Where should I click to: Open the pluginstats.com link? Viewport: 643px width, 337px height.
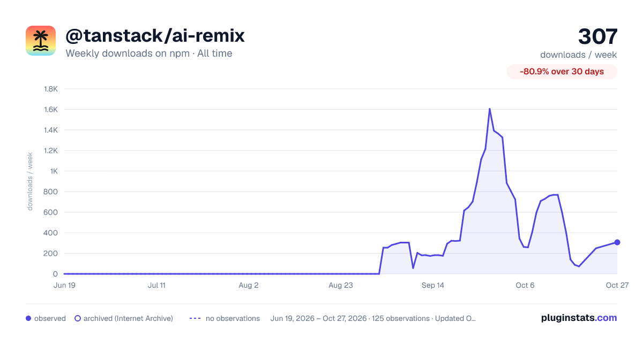click(x=579, y=318)
